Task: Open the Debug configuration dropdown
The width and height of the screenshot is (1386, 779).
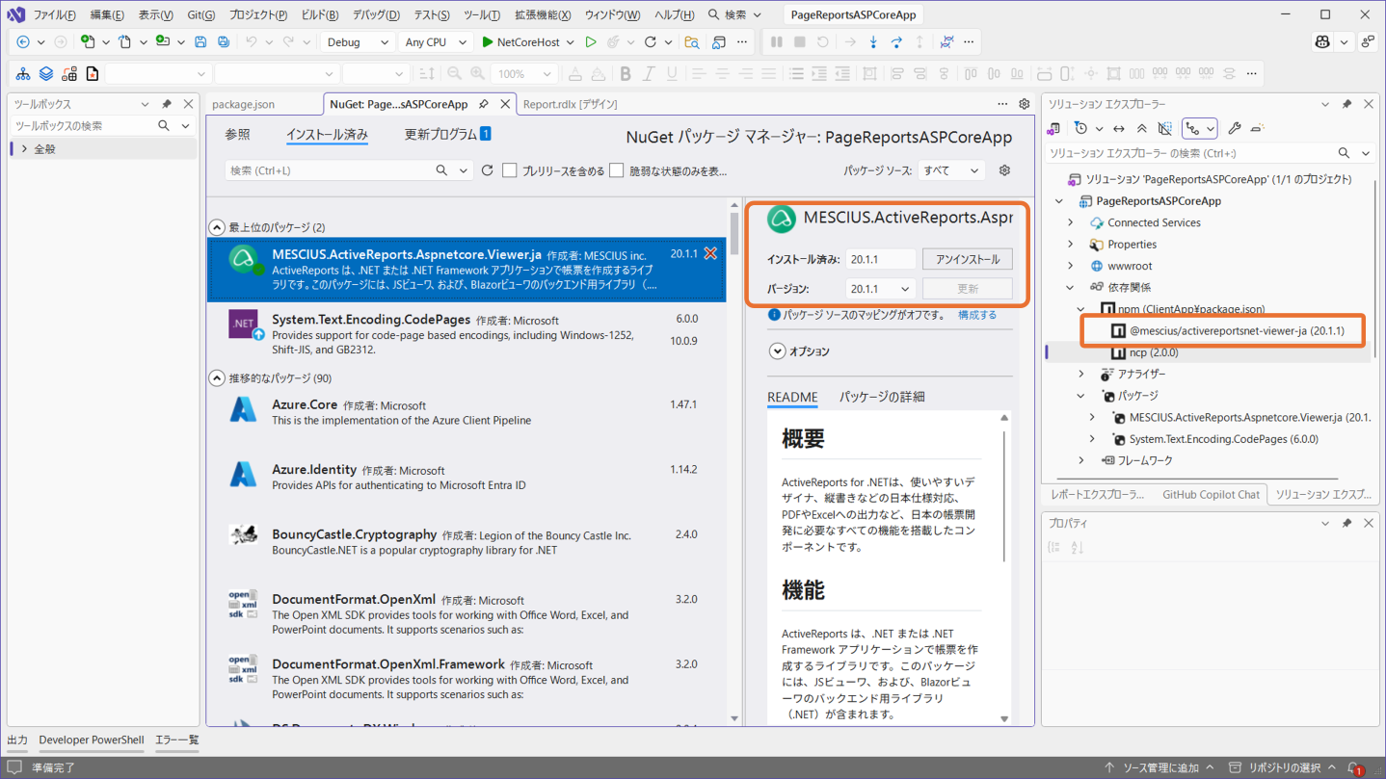Action: pos(357,42)
